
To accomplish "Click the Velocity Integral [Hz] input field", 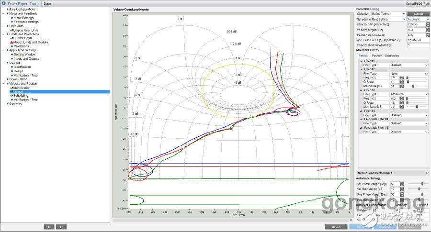I will click(417, 30).
